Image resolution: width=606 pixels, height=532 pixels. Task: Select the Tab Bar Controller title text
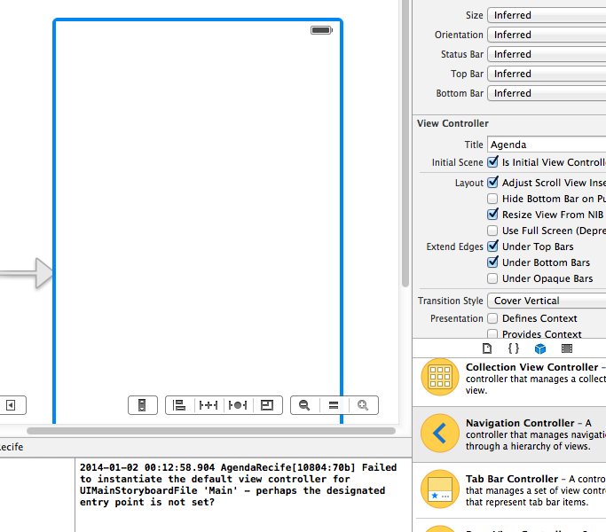[x=512, y=479]
